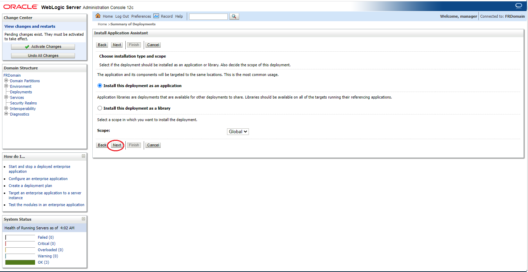Click the Home house icon in toolbar
Image resolution: width=528 pixels, height=272 pixels.
pos(98,16)
